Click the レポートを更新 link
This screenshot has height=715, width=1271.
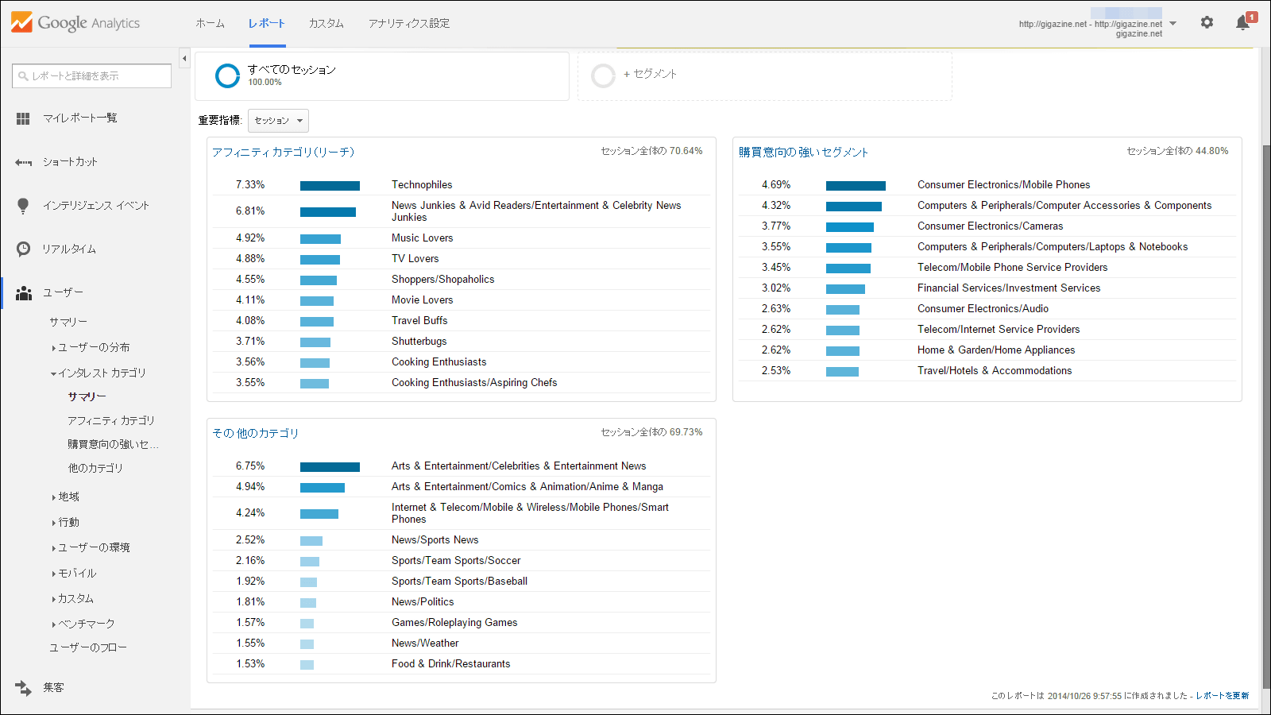click(x=1222, y=696)
